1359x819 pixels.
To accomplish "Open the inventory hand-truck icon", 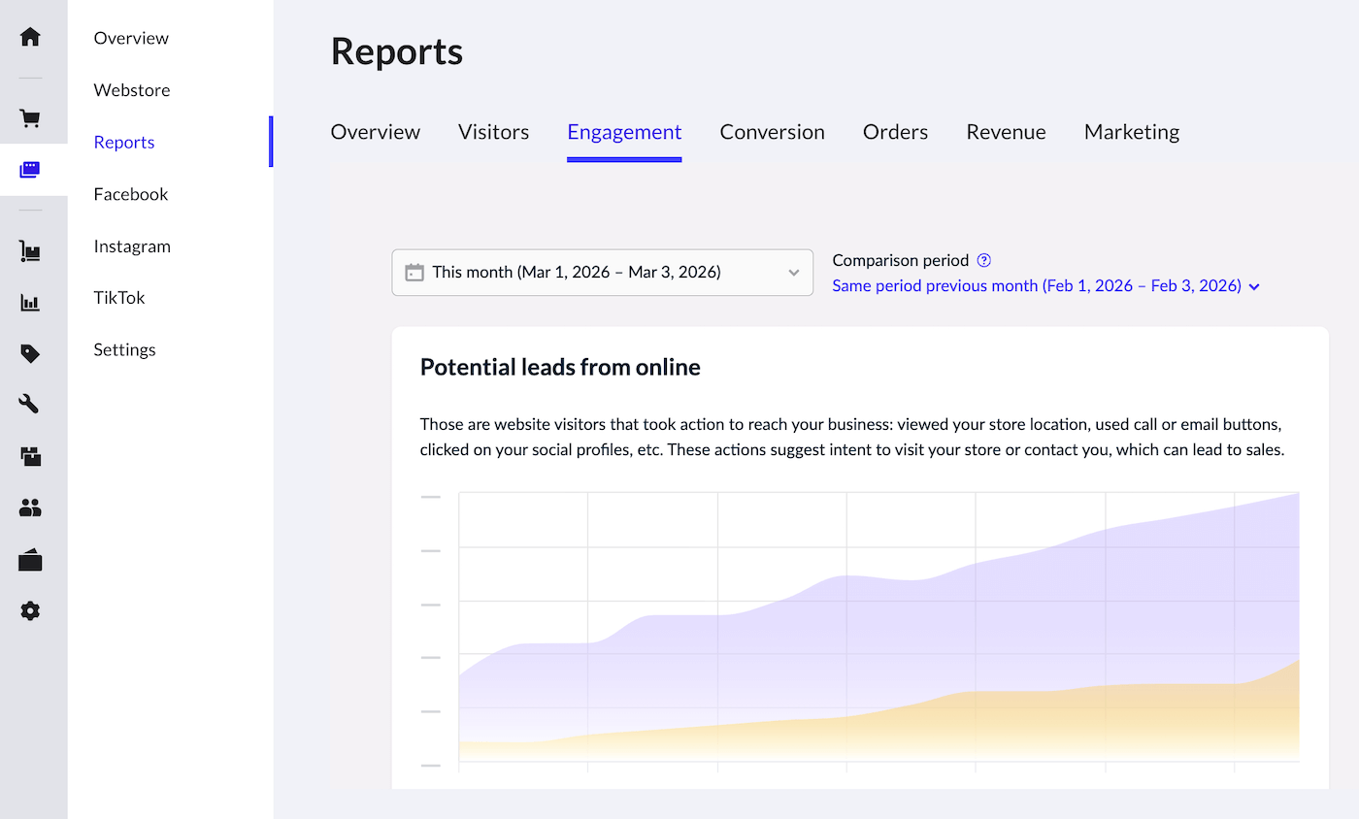I will point(30,251).
